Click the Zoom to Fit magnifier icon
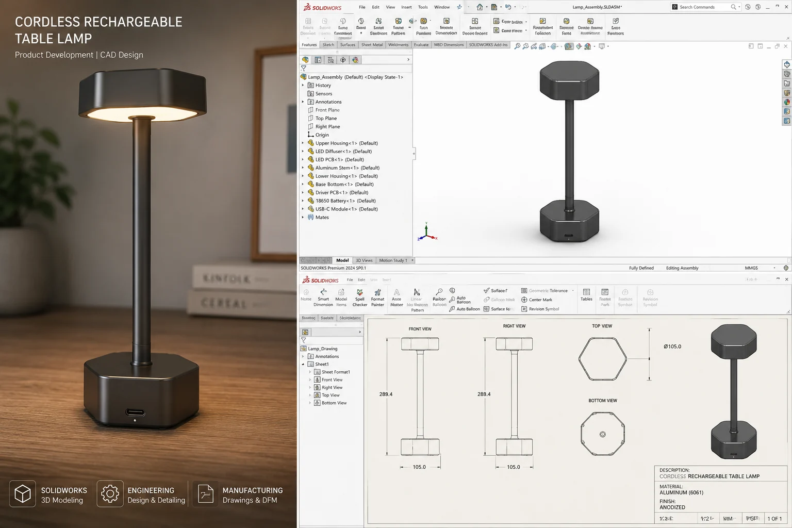 [x=517, y=46]
